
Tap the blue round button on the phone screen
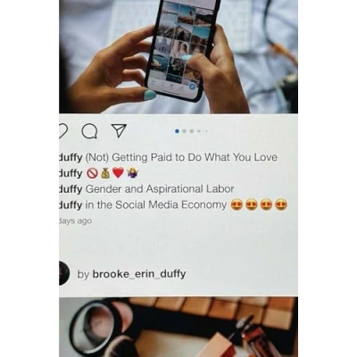[x=193, y=87]
